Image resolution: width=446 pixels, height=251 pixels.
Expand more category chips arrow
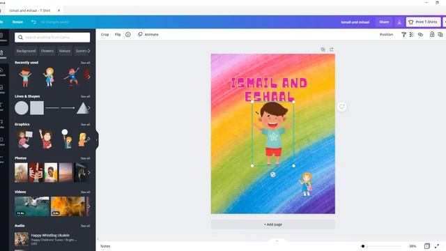tap(89, 51)
